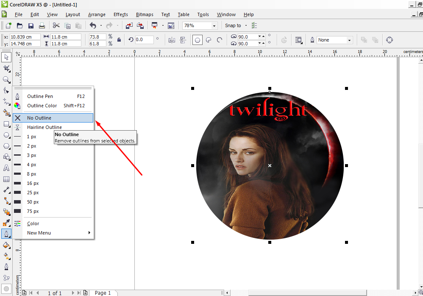
Task: Open the Arrange menu
Action: click(97, 14)
